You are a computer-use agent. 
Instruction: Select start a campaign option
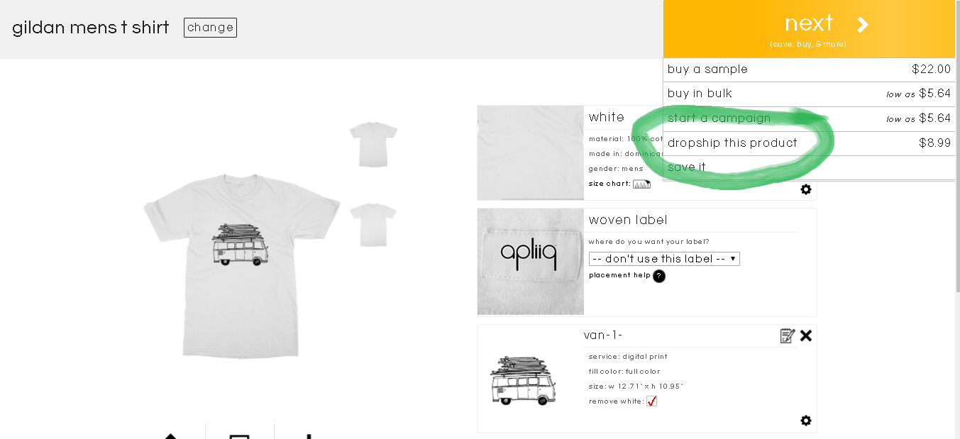tap(809, 118)
